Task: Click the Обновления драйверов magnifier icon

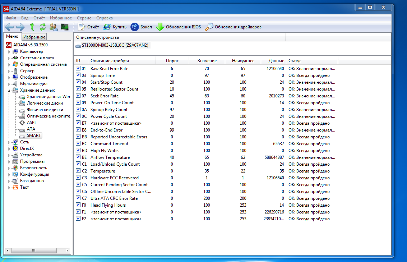Action: [209, 27]
